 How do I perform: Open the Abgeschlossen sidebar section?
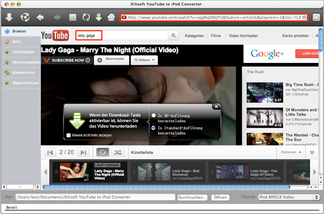(x=21, y=83)
